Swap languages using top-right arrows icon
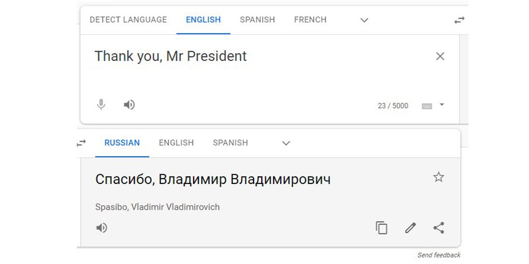This screenshot has width=529, height=264. (x=459, y=20)
